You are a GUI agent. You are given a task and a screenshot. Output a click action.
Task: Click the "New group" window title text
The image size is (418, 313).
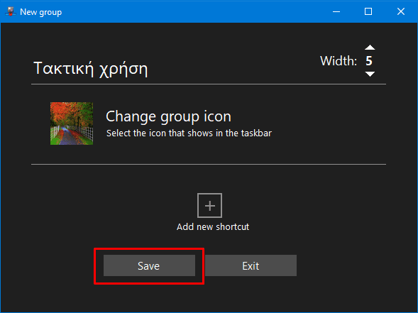(x=40, y=12)
